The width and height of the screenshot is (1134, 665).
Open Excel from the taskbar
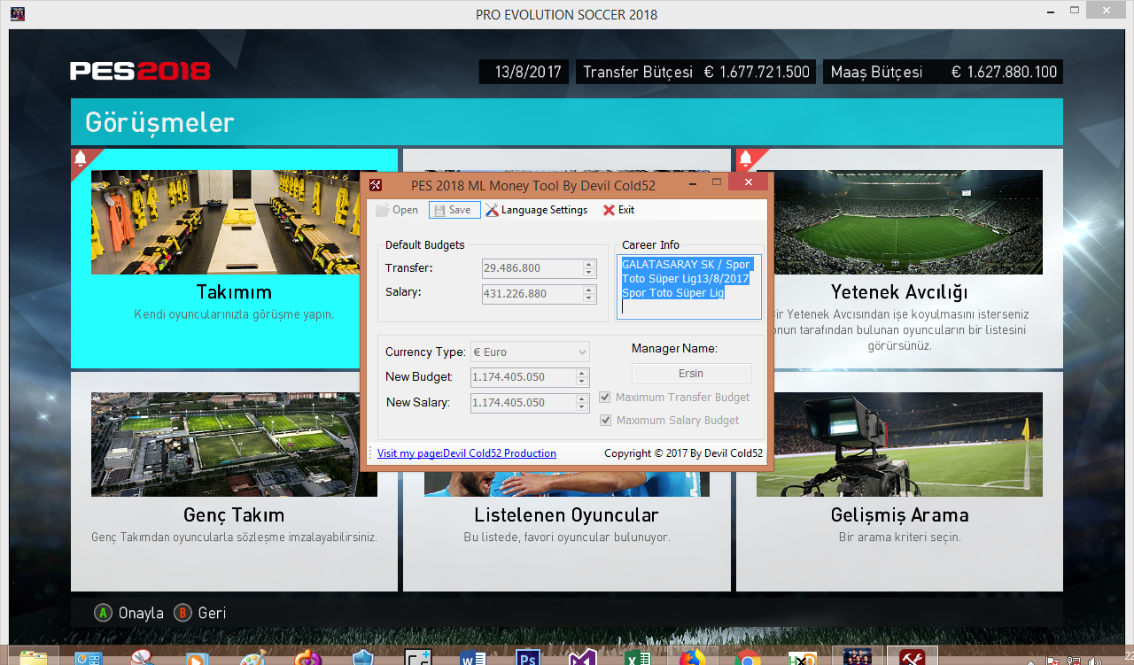tap(637, 657)
